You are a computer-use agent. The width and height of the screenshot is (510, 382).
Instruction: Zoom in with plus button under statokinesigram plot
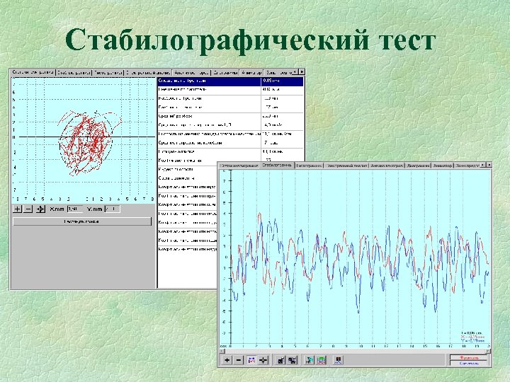(17, 209)
